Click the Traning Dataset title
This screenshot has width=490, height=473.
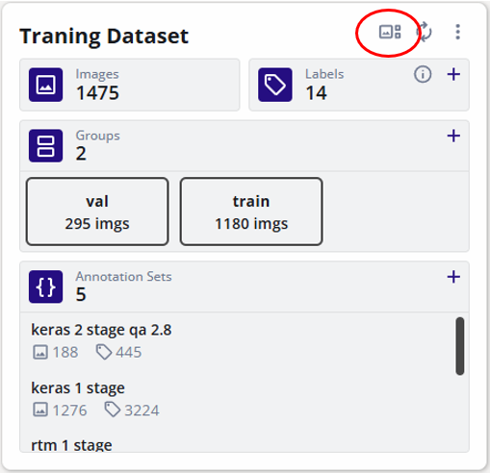(104, 36)
